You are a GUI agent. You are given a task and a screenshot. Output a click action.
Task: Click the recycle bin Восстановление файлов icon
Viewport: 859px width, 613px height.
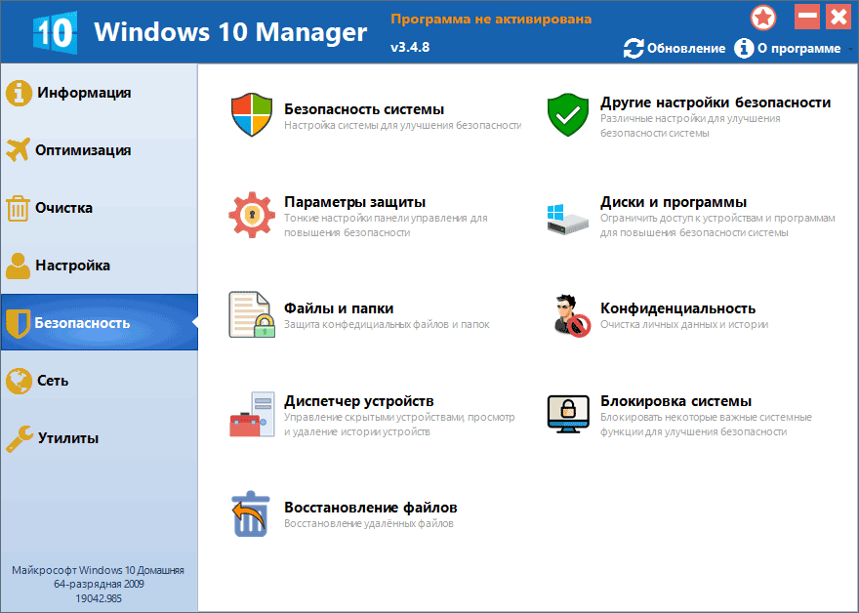coord(250,513)
